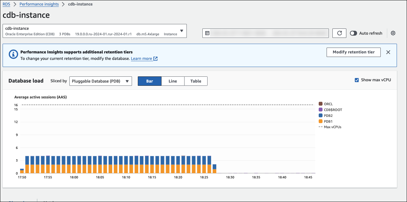Switch to the Table view

pyautogui.click(x=196, y=81)
